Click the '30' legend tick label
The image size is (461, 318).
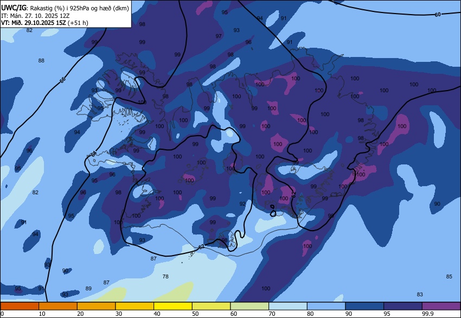pyautogui.click(x=118, y=314)
